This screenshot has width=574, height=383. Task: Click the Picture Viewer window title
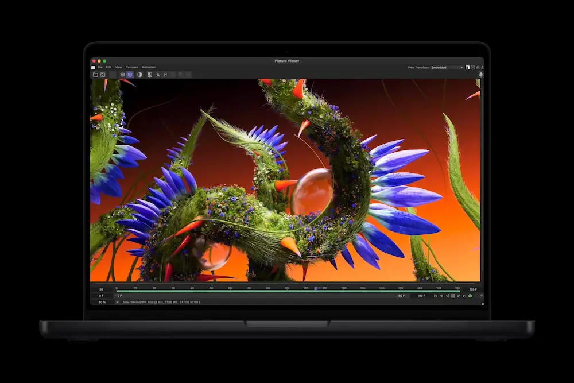click(287, 61)
